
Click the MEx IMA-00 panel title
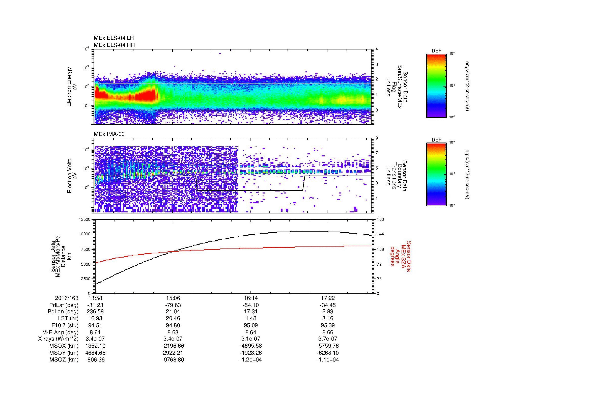[109, 134]
